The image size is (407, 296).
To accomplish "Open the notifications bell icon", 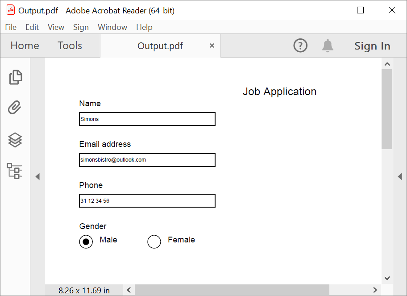I will coord(328,46).
